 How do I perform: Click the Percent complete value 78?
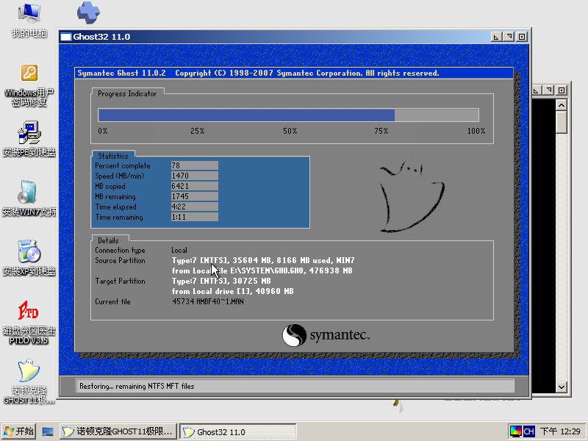point(194,166)
